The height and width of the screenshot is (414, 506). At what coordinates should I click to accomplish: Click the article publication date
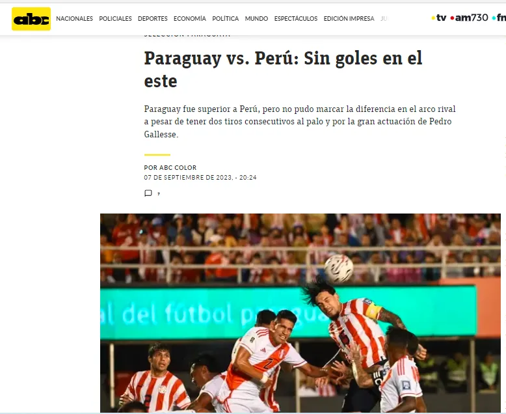pos(200,177)
